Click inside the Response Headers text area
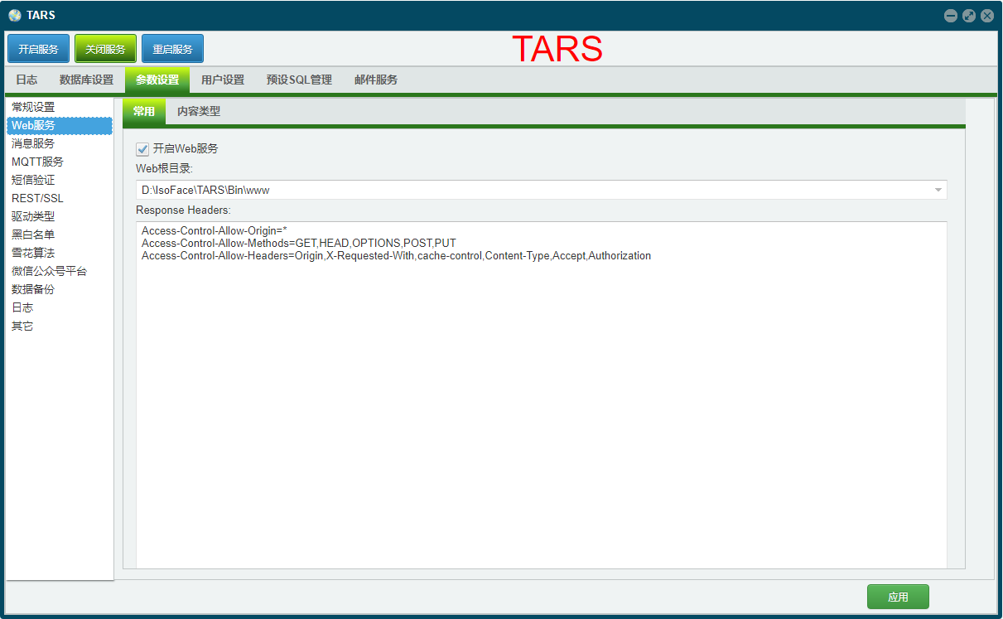 click(542, 394)
